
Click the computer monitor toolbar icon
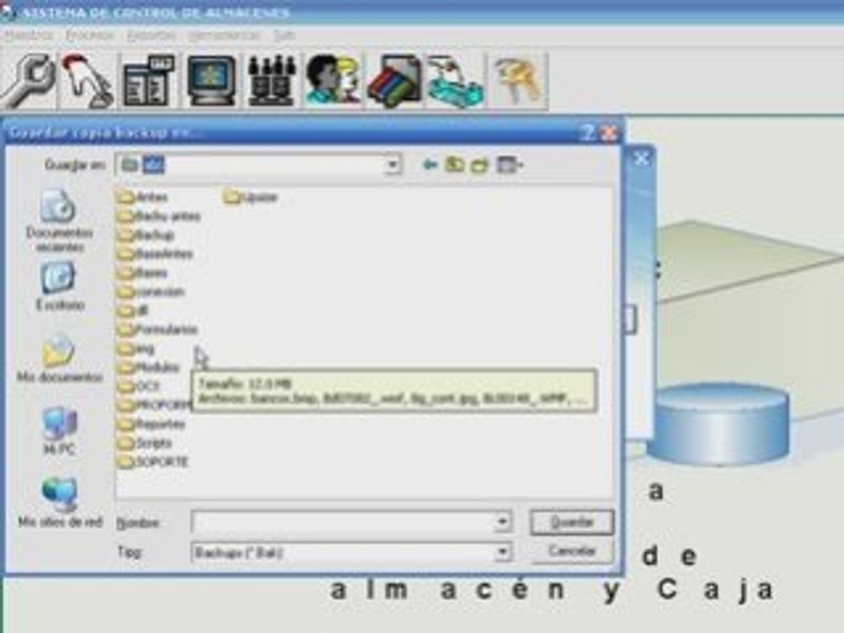tap(212, 81)
